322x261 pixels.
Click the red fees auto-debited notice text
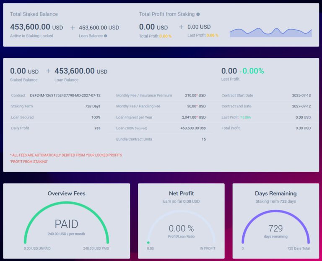(66, 155)
